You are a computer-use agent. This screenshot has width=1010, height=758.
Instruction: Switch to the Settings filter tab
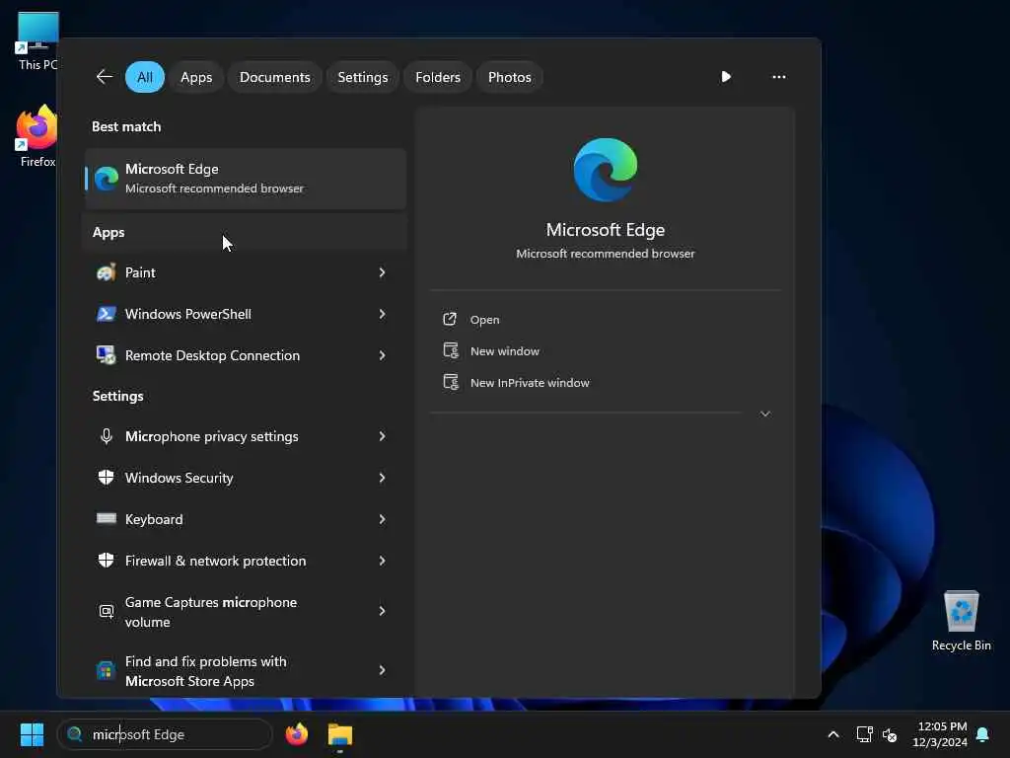pyautogui.click(x=363, y=77)
